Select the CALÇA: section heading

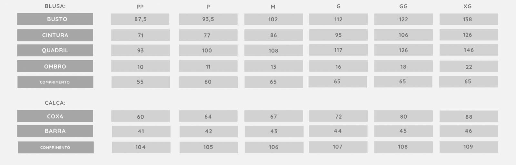click(x=55, y=103)
